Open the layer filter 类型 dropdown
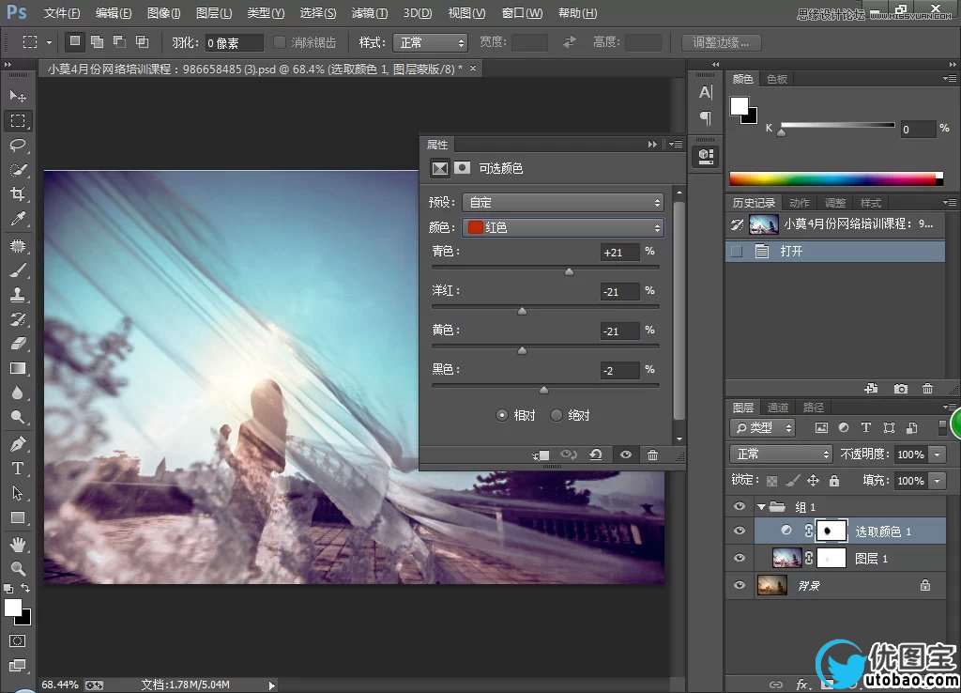The image size is (961, 693). (763, 428)
